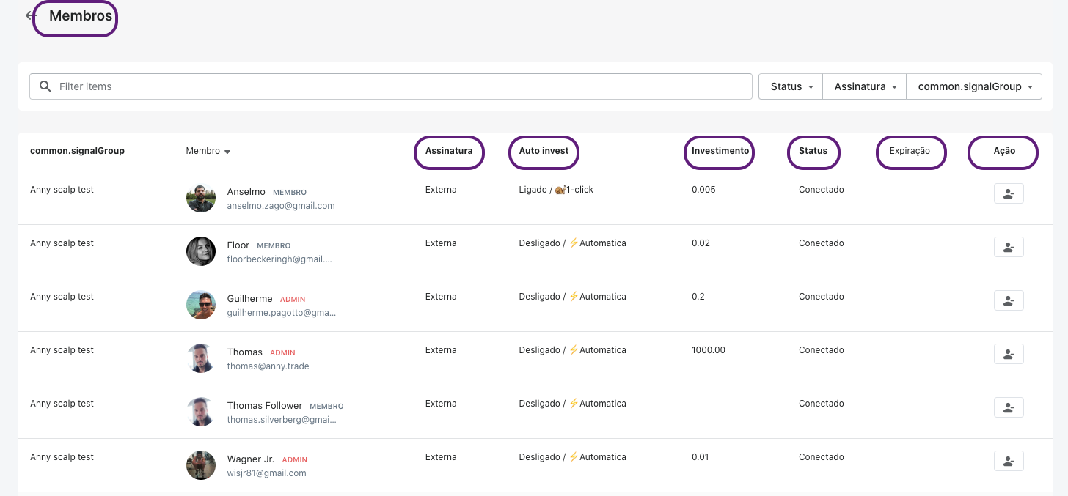Click the name Anselmo
Image resolution: width=1068 pixels, height=496 pixels.
click(246, 192)
